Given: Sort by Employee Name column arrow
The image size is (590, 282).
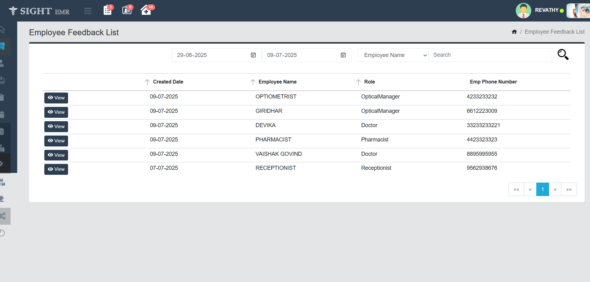Looking at the screenshot, I should pyautogui.click(x=253, y=82).
